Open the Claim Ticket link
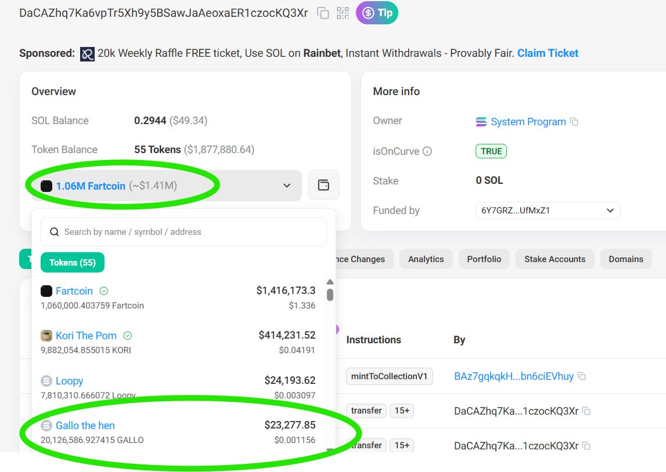Viewport: 666px width, 472px height. click(548, 53)
